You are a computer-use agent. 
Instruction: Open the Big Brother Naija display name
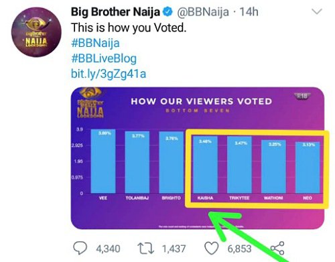coord(115,12)
